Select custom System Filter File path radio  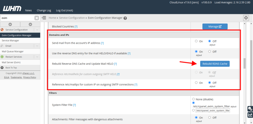pyautogui.click(x=194, y=110)
